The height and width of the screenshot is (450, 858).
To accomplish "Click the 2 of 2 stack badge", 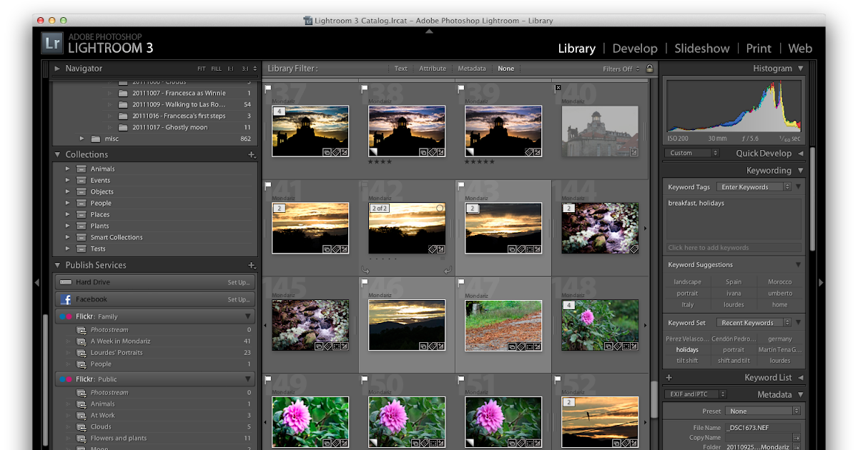I will [x=379, y=208].
